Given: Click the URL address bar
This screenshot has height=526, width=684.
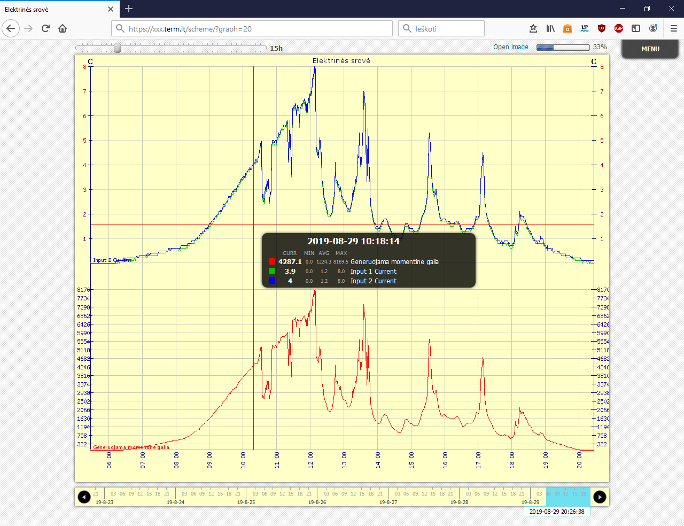Looking at the screenshot, I should pos(251,29).
